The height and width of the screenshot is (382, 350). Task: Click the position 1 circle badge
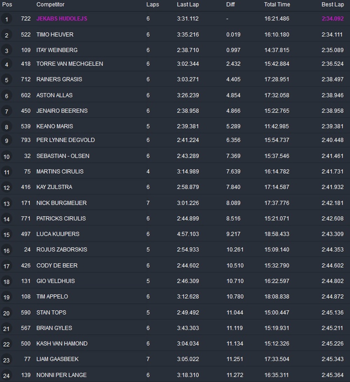click(x=6, y=19)
